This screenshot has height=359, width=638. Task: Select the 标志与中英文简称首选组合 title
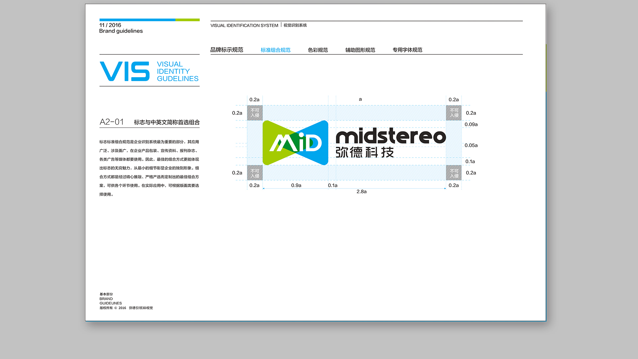pos(167,122)
